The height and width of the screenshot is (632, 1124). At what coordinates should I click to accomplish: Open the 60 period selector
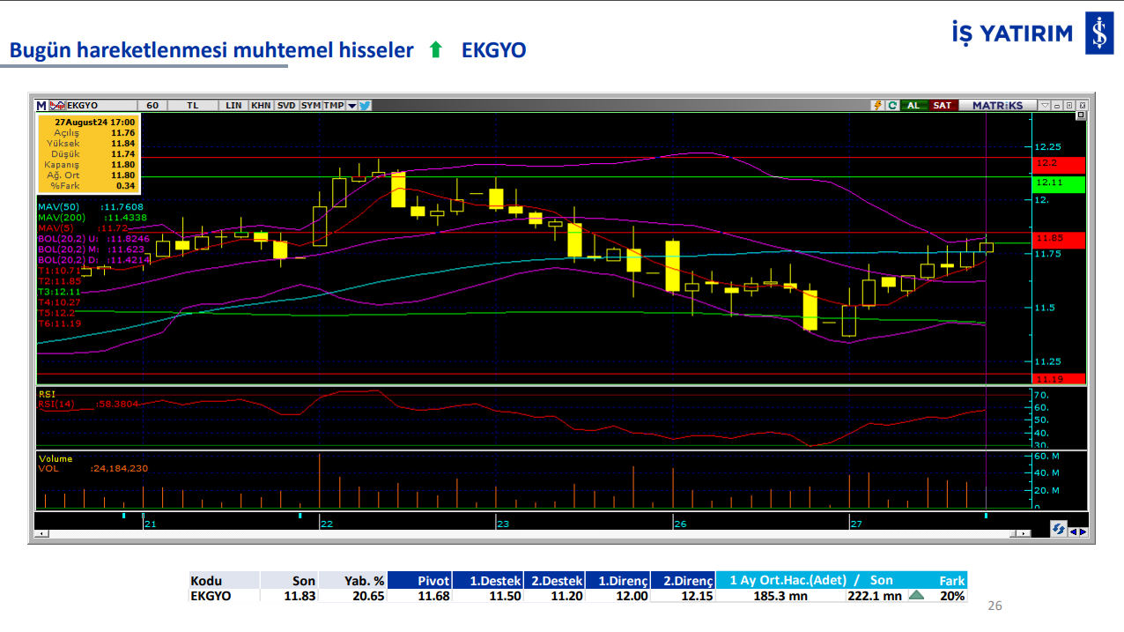[152, 105]
